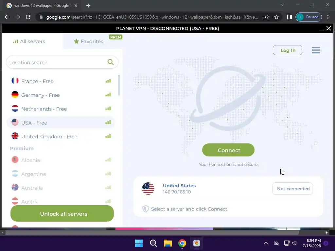Click Chrome share page icon
This screenshot has width=335, height=251.
point(266,17)
